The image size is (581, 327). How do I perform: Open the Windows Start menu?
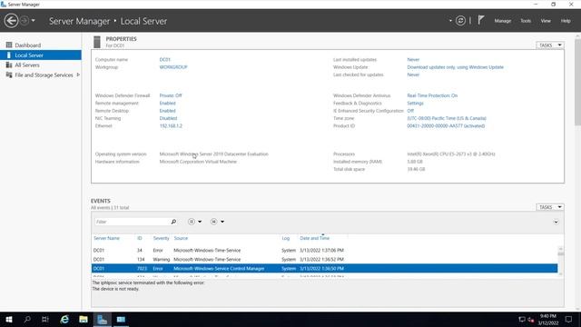[9, 319]
